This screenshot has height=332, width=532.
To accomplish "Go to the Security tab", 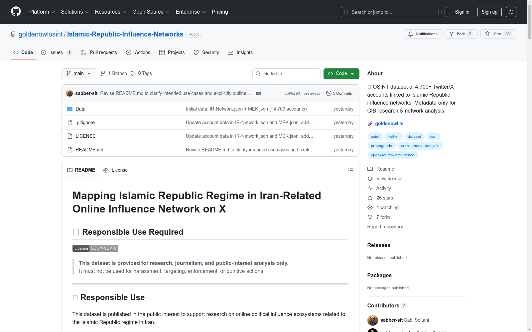I will point(206,52).
